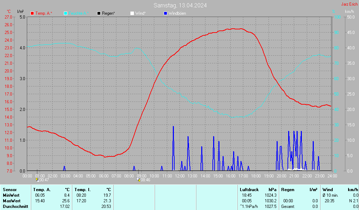Click the MaxWert 25.6 temperature value

tap(66, 201)
